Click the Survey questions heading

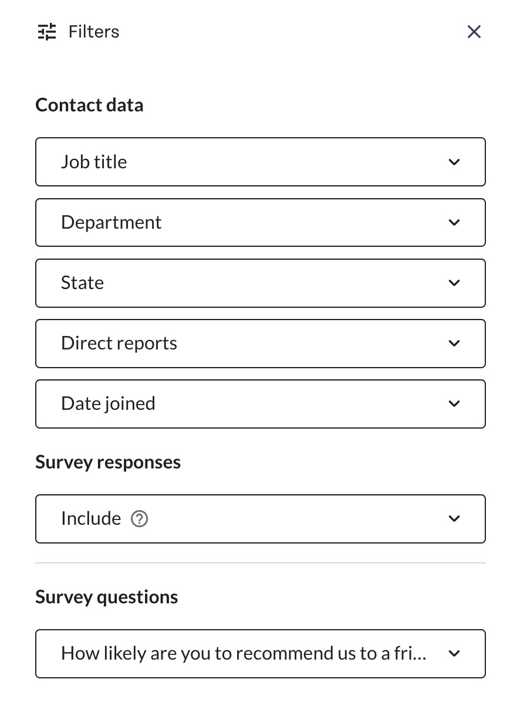107,597
